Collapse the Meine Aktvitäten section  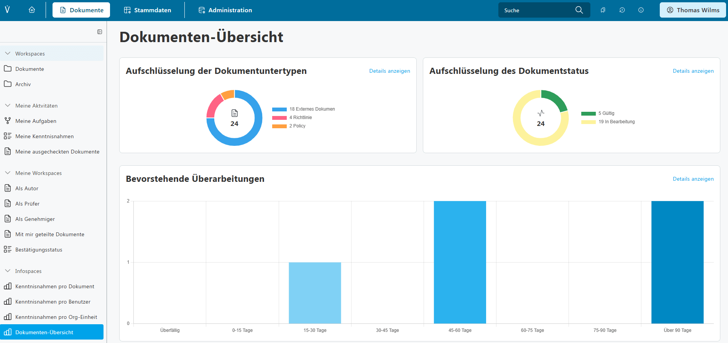pos(8,106)
